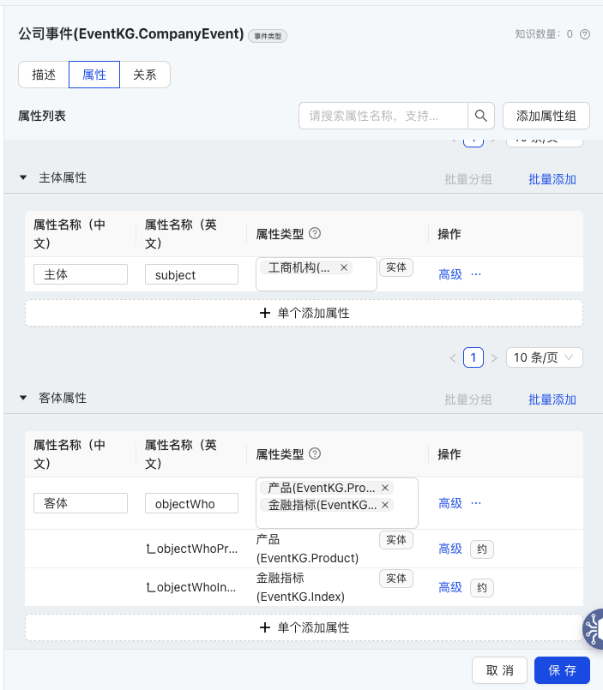Collapse the 客体属性 section
This screenshot has height=690, width=603.
tap(24, 399)
